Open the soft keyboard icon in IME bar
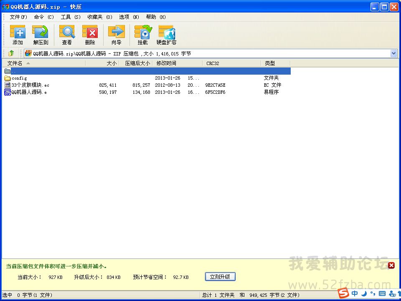 pyautogui.click(x=382, y=293)
